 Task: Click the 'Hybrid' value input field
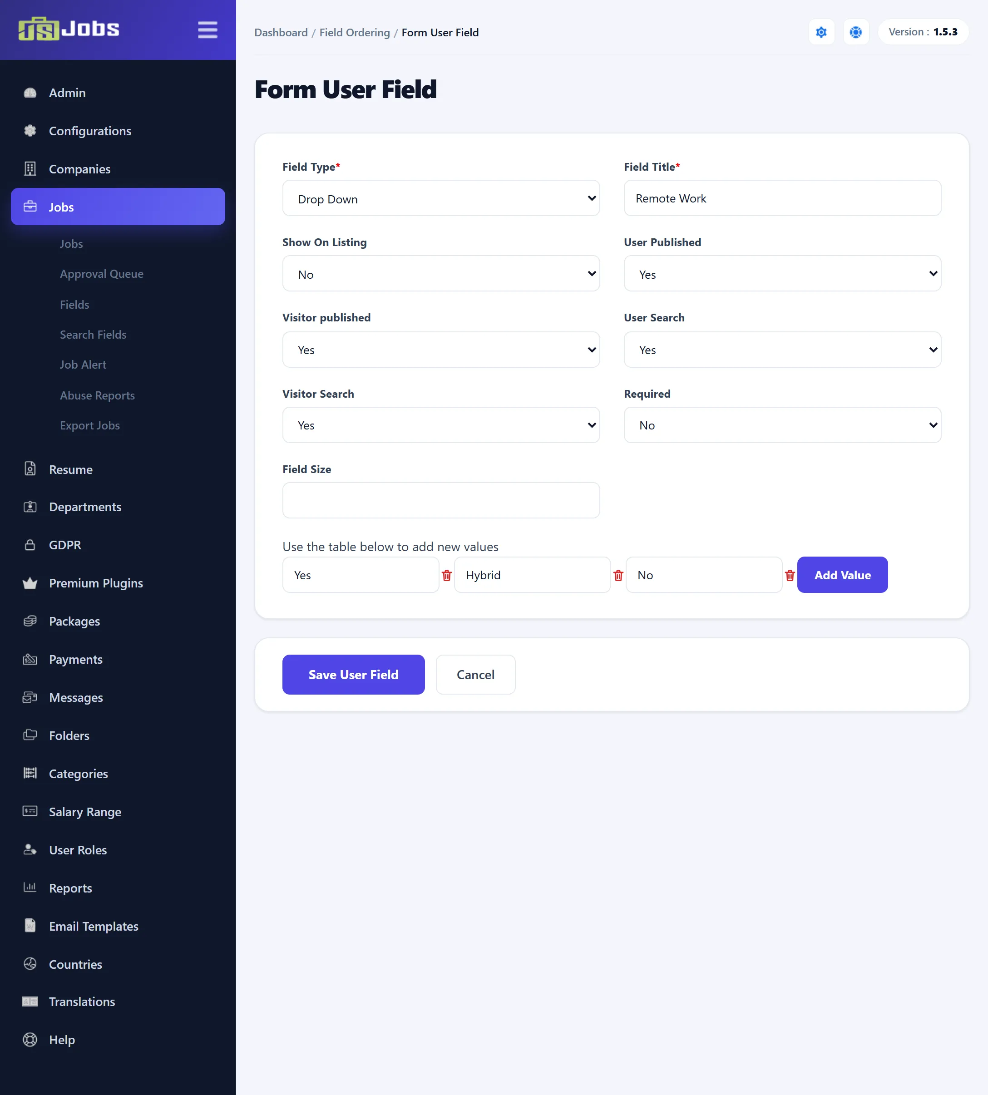click(x=532, y=575)
